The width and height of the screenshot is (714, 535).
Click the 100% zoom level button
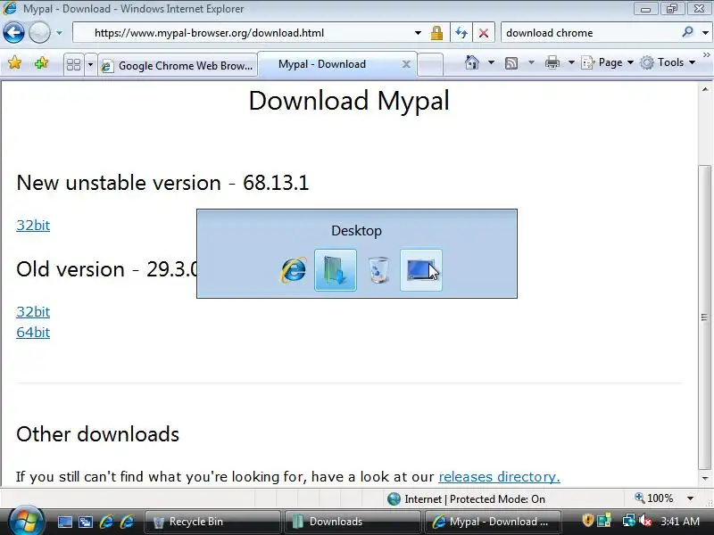(654, 498)
